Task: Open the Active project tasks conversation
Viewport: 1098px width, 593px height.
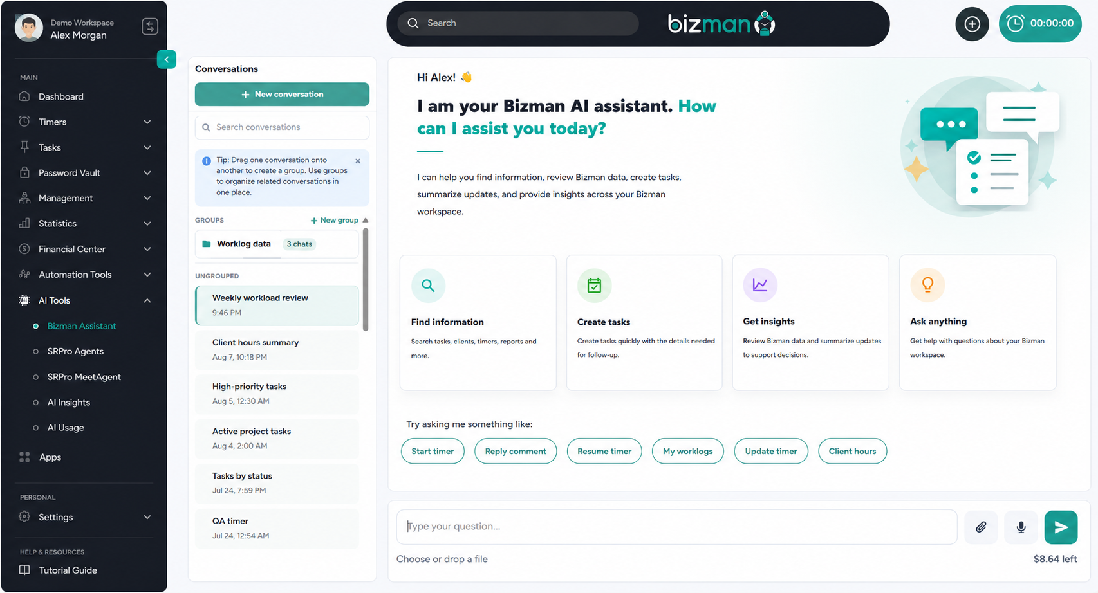Action: pos(277,439)
